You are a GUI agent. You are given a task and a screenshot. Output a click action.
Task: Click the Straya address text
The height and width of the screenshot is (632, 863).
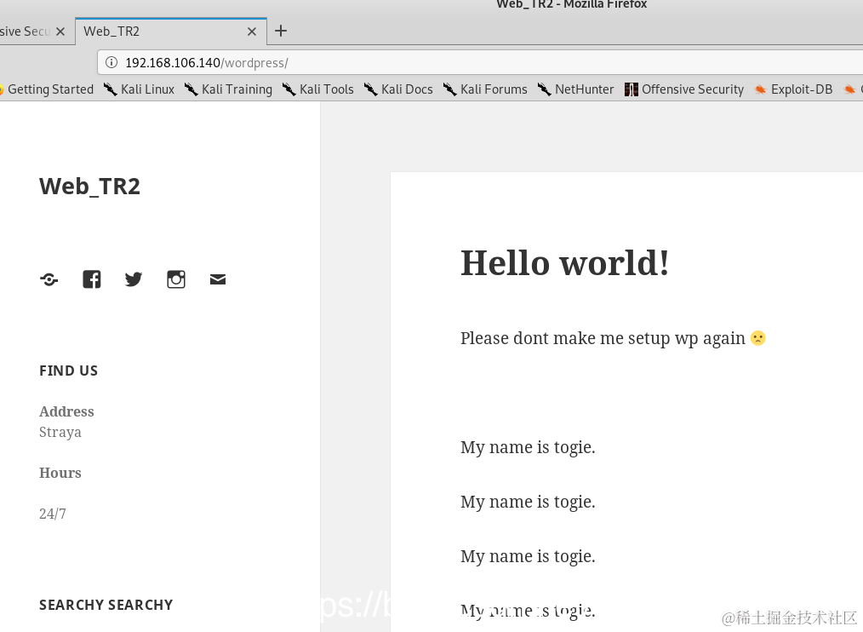(60, 433)
